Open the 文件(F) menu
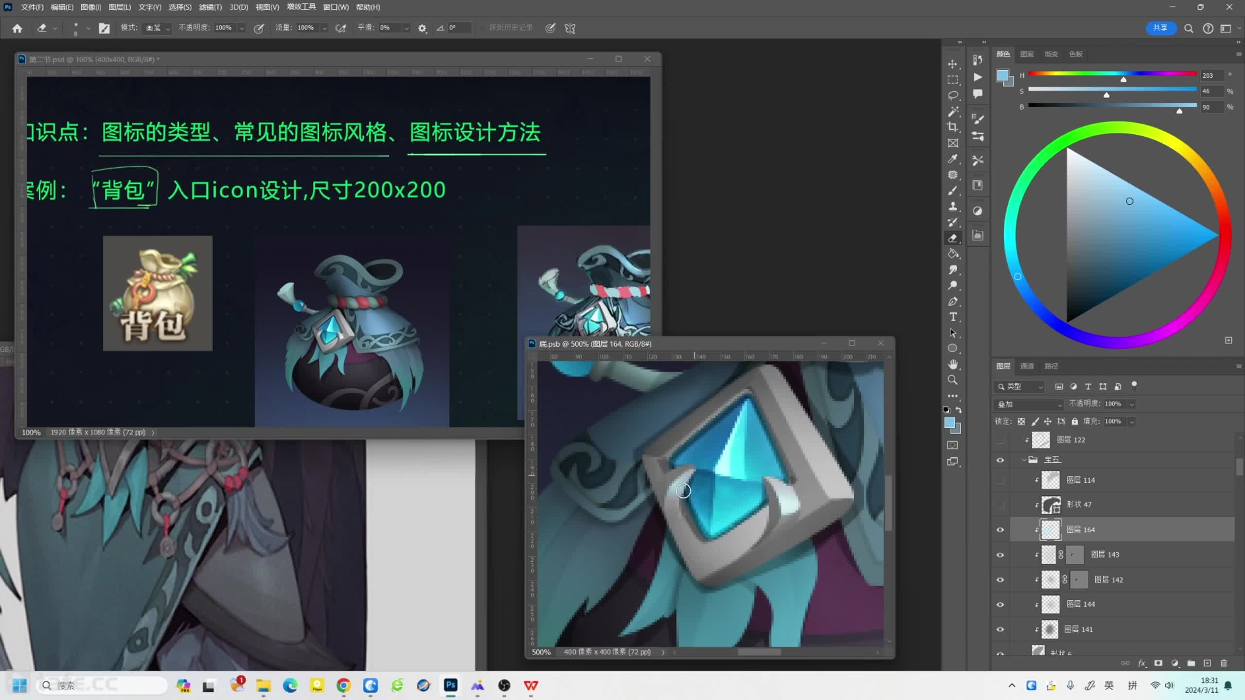 coord(32,7)
